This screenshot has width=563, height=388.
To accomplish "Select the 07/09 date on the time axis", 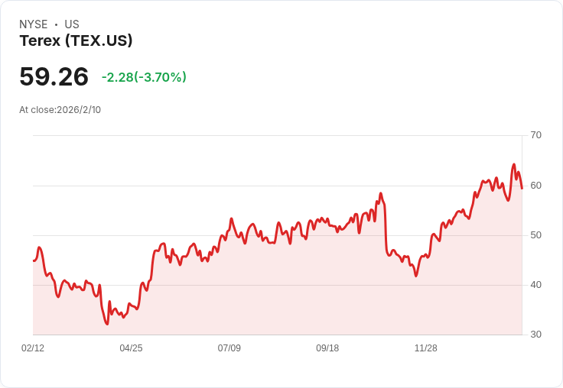I will pos(229,348).
